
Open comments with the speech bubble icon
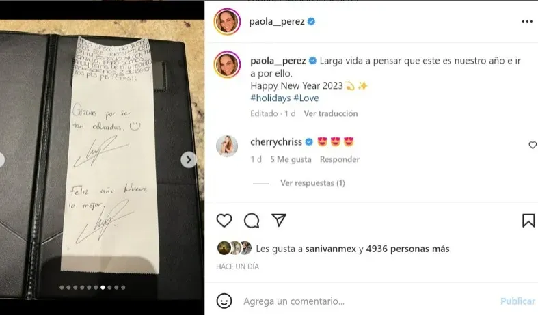click(252, 220)
